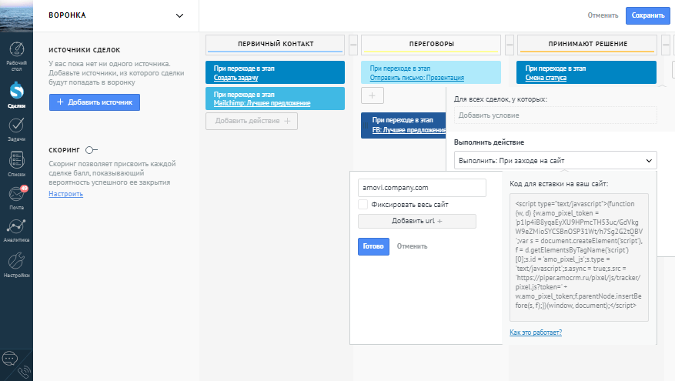The width and height of the screenshot is (675, 381).
Task: Open Отправить письмо: Презентация action card
Action: coord(431,72)
